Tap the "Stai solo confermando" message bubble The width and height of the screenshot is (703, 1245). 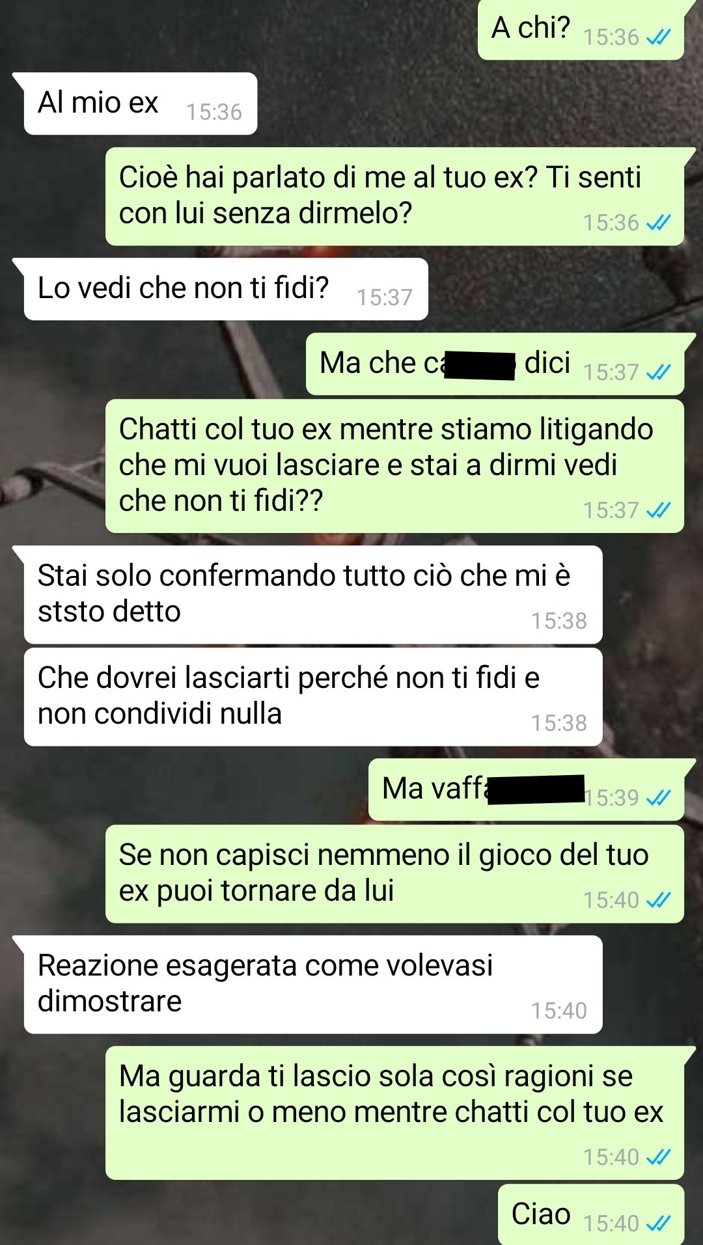click(313, 595)
